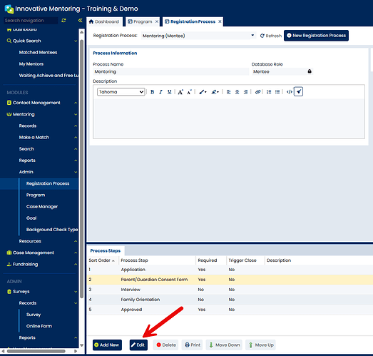Apply italic formatting in editor toolbar
Screen dimensions: 373x356
click(160, 92)
